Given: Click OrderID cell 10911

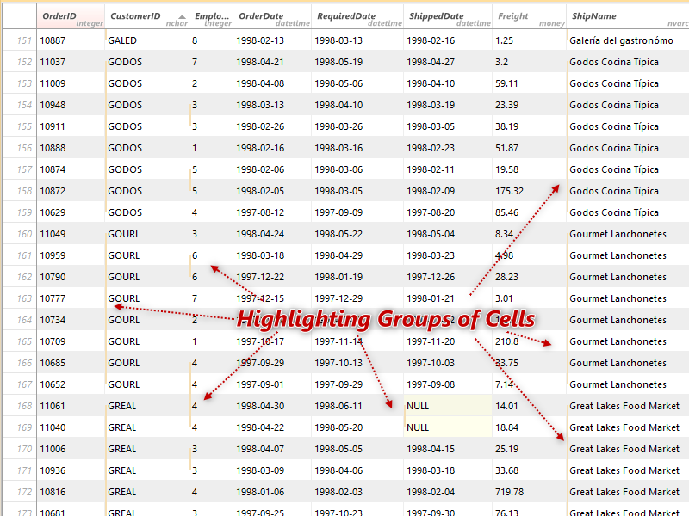Looking at the screenshot, I should point(71,126).
